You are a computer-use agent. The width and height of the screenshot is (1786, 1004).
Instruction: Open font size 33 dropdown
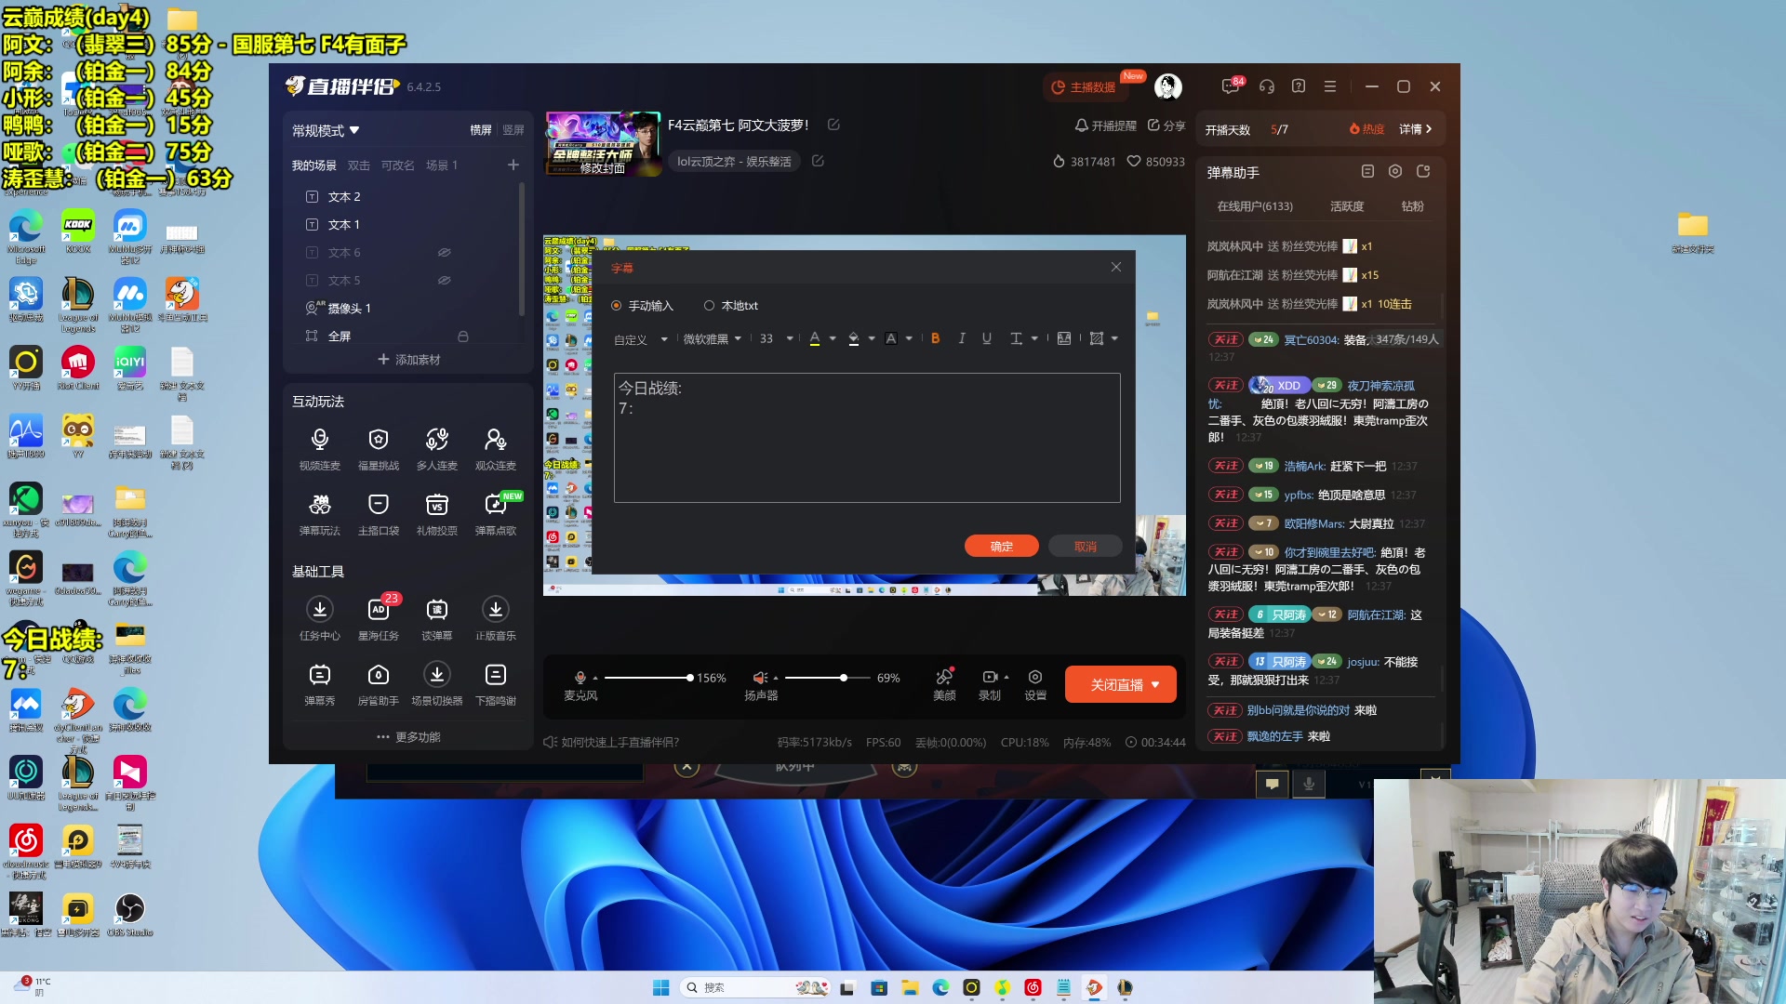click(x=776, y=339)
